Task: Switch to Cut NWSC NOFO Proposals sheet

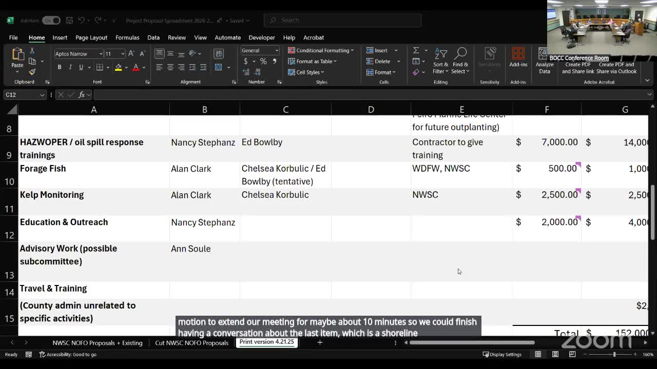Action: coord(191,343)
